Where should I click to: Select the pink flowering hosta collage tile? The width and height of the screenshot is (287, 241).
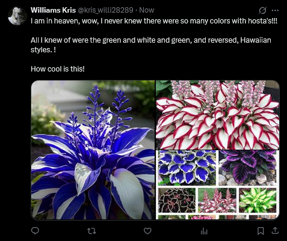tap(217, 200)
